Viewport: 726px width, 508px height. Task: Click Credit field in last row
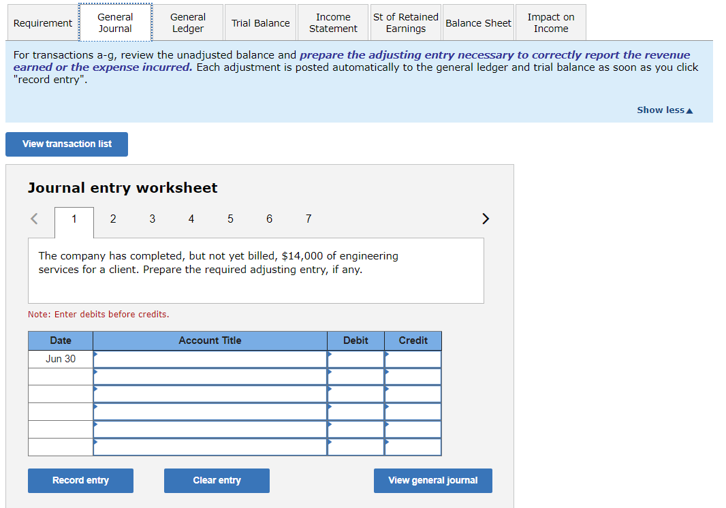pyautogui.click(x=413, y=447)
